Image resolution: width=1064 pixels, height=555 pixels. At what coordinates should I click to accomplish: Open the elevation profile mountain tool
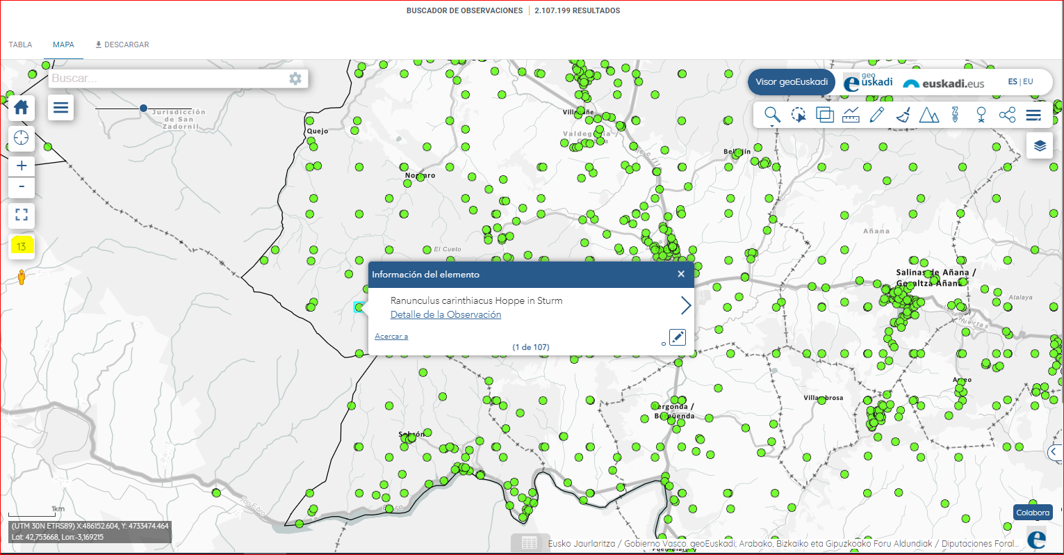(928, 115)
